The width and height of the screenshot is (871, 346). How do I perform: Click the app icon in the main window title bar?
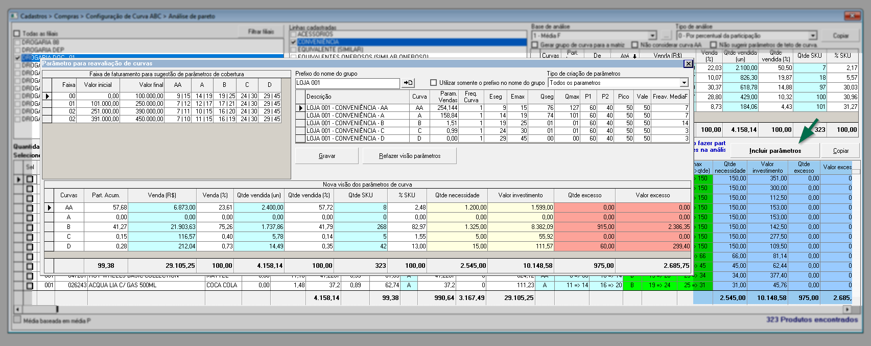click(15, 16)
